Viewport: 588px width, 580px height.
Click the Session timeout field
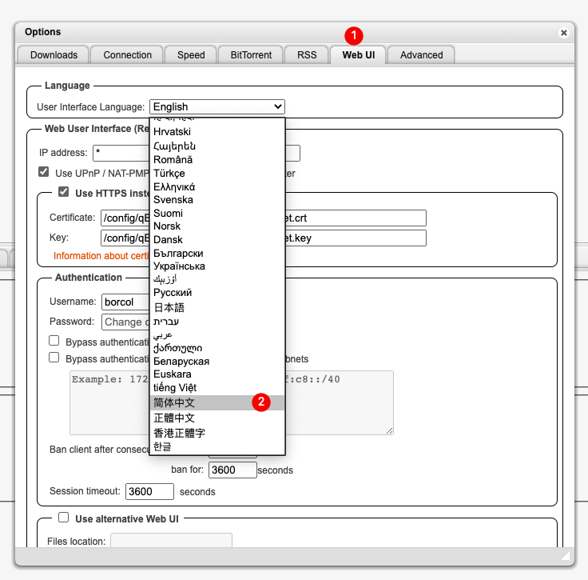[x=149, y=491]
